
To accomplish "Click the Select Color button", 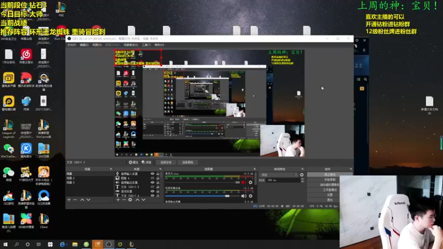I will (x=188, y=162).
